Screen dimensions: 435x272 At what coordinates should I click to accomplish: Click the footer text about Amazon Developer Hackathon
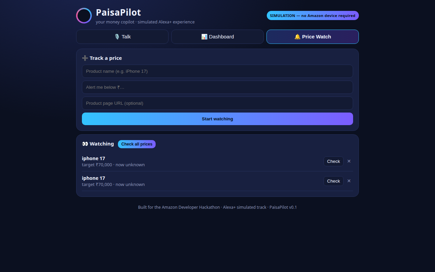click(x=217, y=207)
